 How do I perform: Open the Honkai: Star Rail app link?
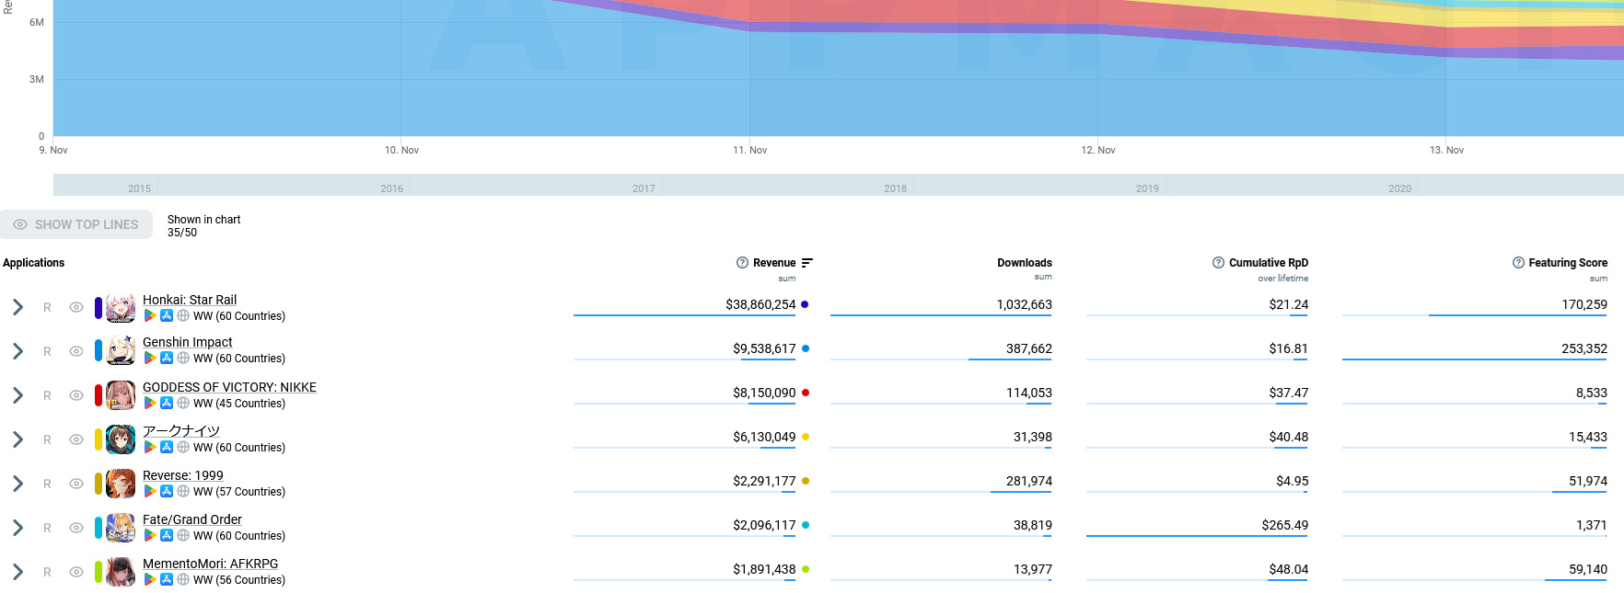tap(190, 300)
